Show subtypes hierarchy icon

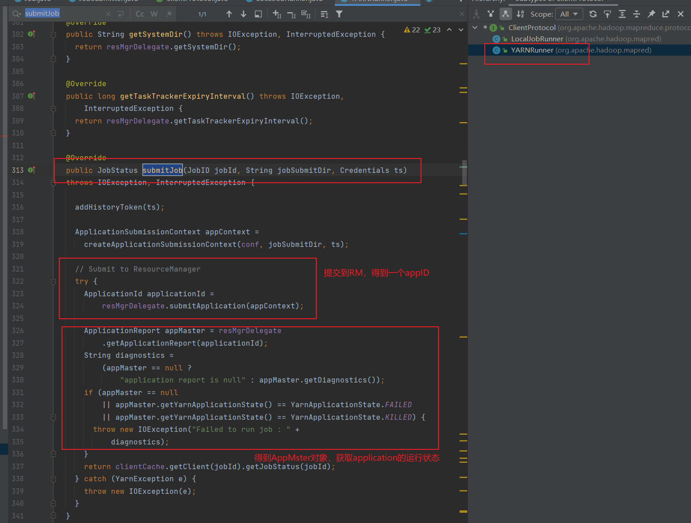pyautogui.click(x=505, y=14)
